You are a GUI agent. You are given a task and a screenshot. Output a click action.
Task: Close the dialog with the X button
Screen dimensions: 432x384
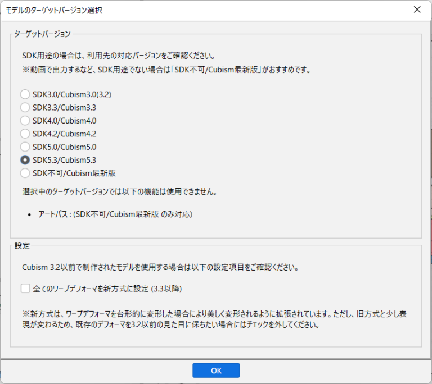click(x=417, y=10)
